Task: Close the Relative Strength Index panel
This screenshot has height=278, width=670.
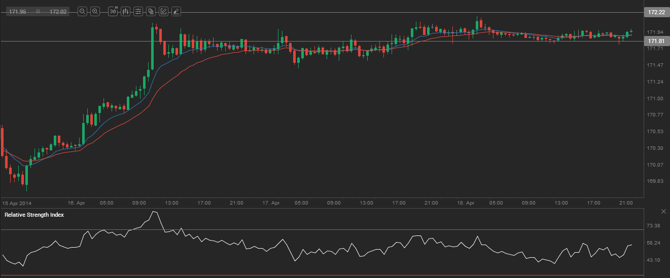Action: tap(663, 211)
